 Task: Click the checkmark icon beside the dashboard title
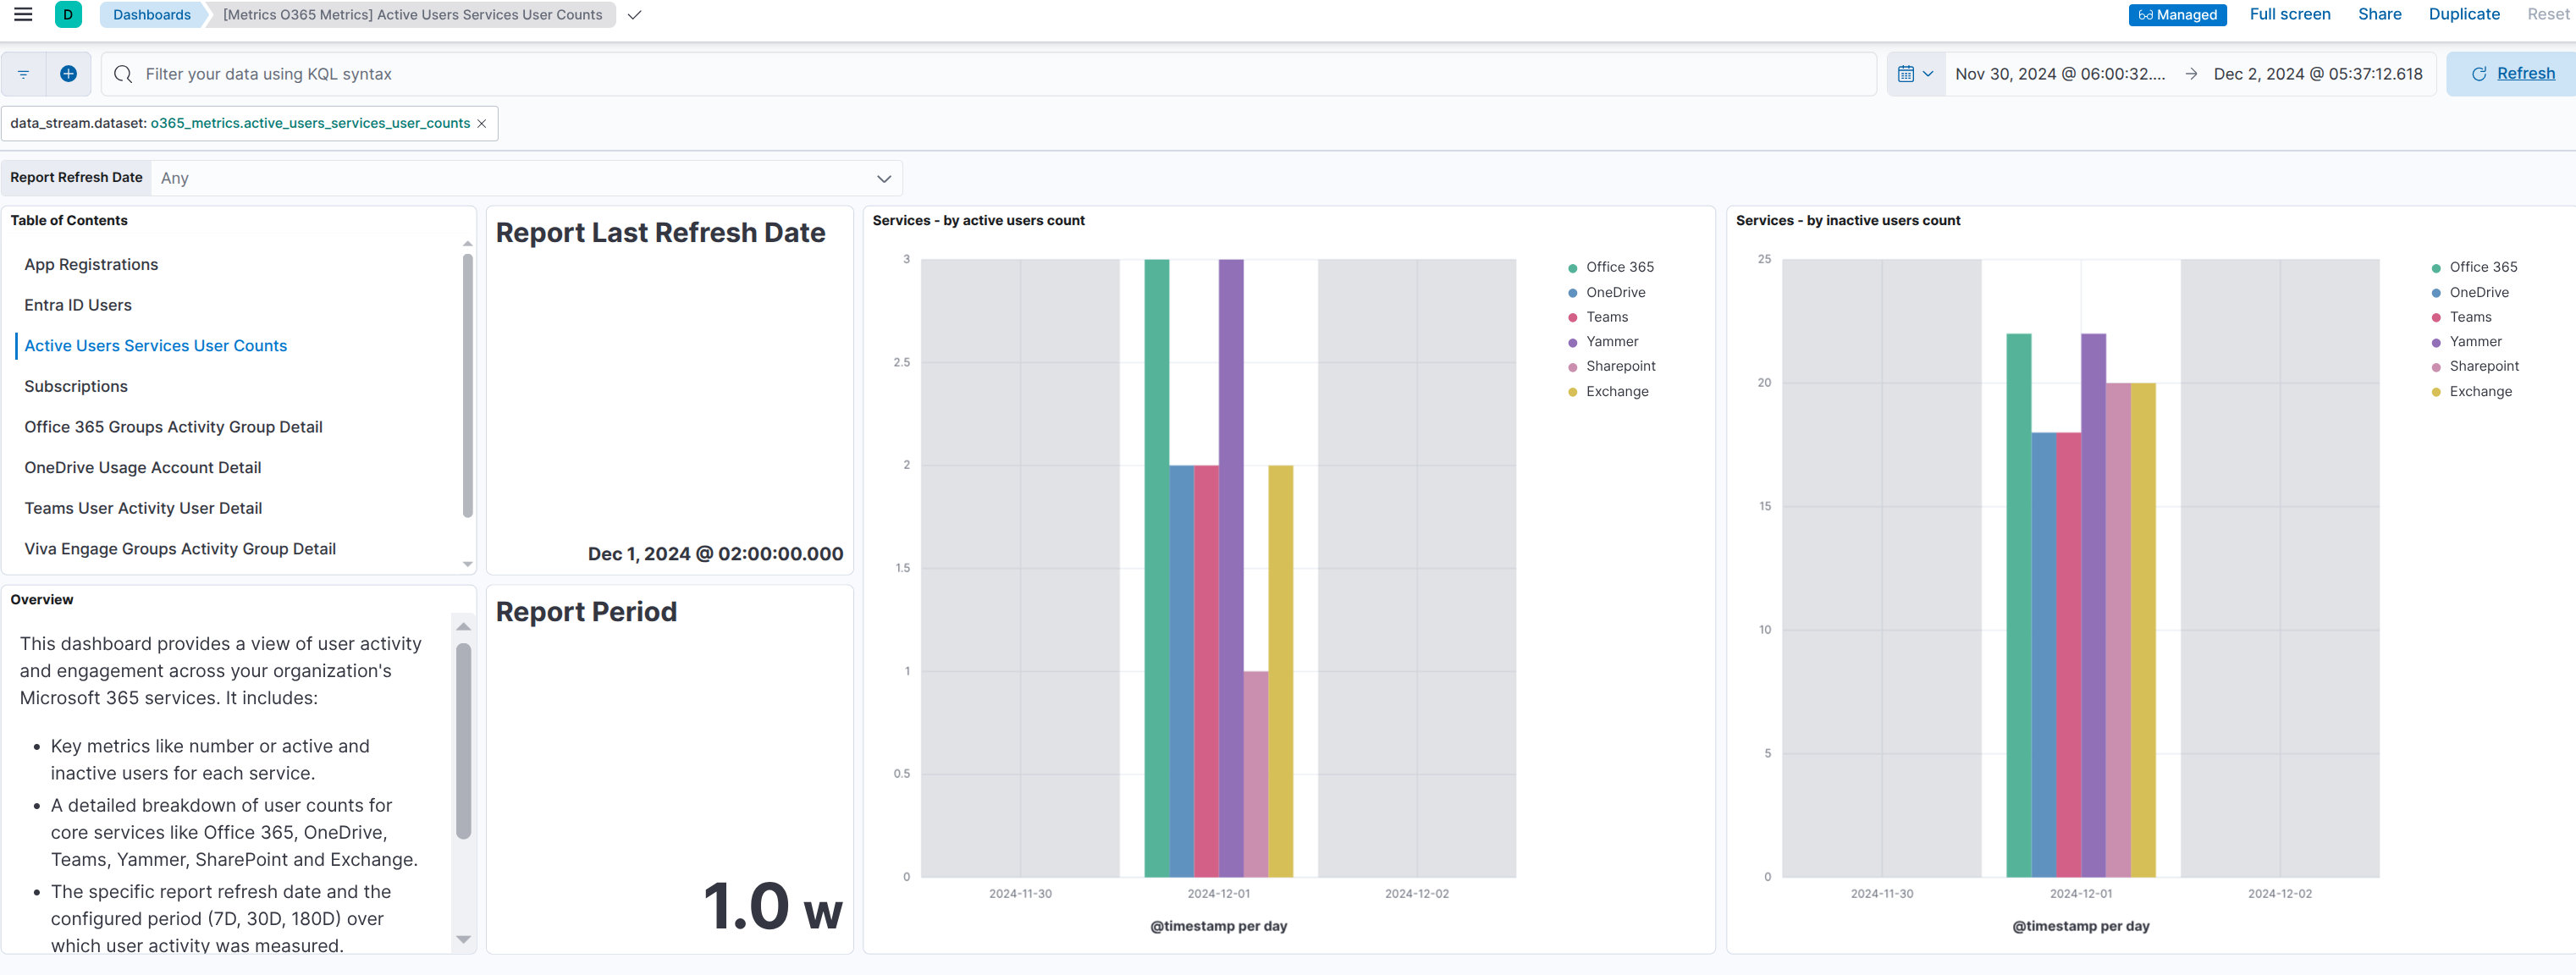pyautogui.click(x=634, y=15)
